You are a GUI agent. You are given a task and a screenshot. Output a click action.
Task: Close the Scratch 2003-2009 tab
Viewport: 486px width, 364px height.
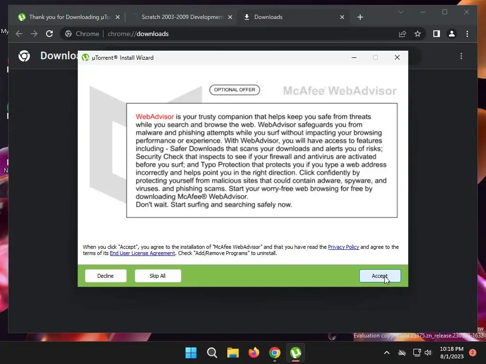(230, 18)
